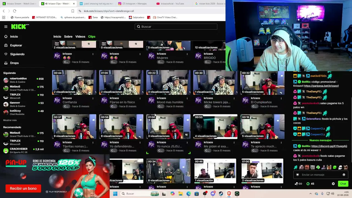Bookmark this page via the bookmark icon
Image resolution: width=352 pixels, height=198 pixels.
73,11
